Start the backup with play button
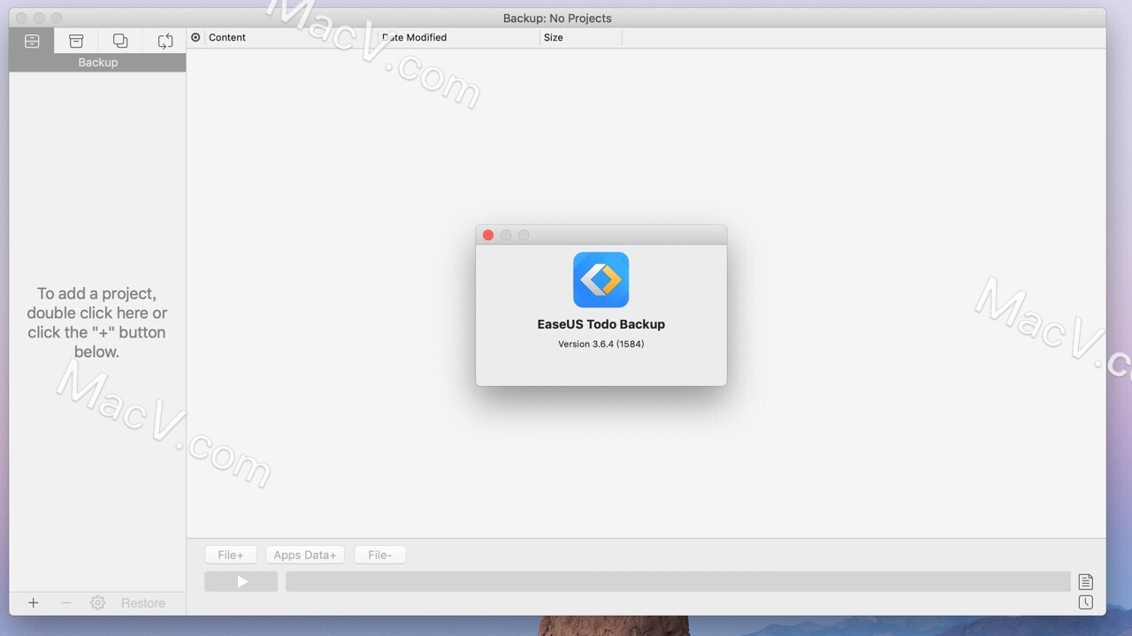This screenshot has height=636, width=1132. click(x=241, y=581)
